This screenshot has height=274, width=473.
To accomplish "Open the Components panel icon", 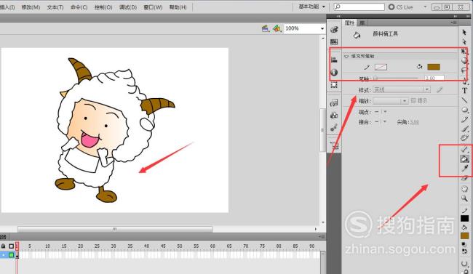I will click(x=334, y=115).
